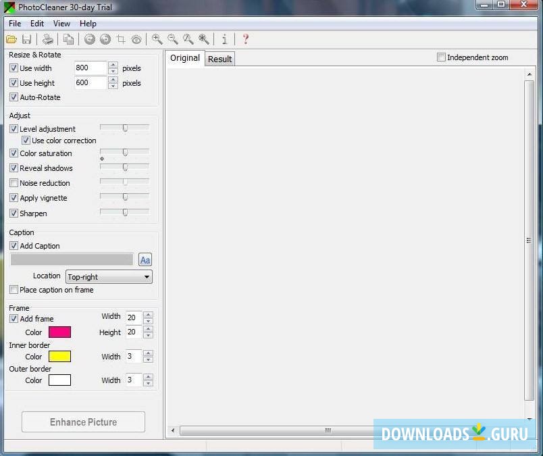Click the Use width input field showing 800

(x=90, y=68)
